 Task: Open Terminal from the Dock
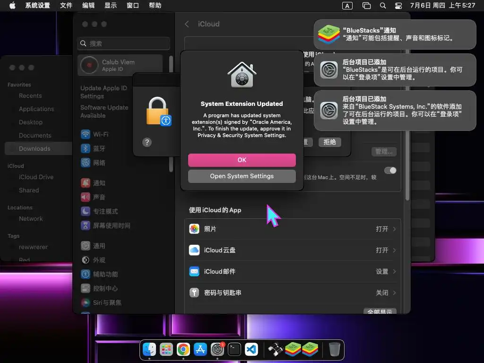click(234, 349)
